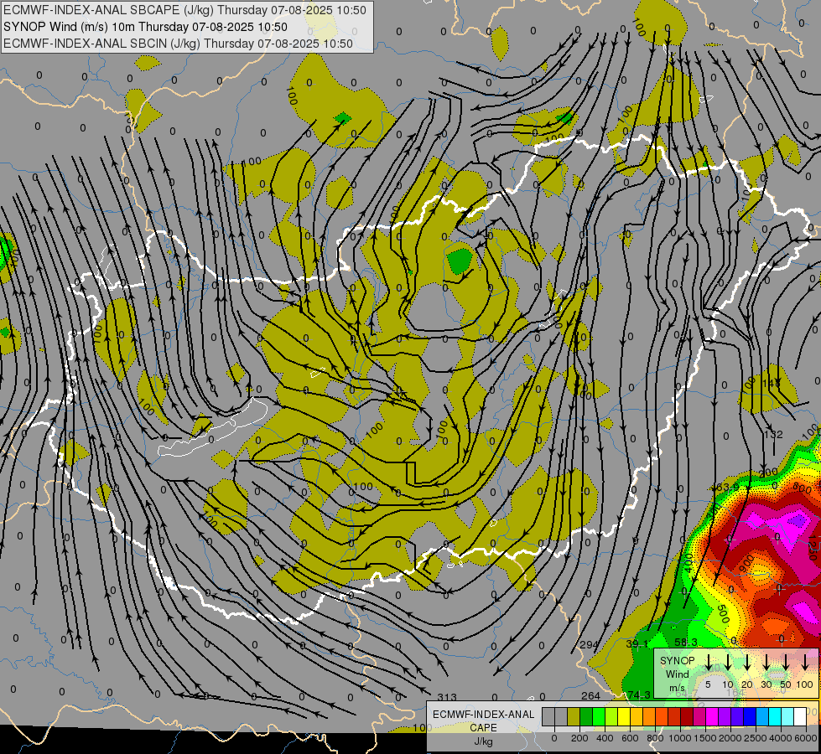
Task: Click the '1500' tick label on the CAPE scale
Action: [704, 738]
